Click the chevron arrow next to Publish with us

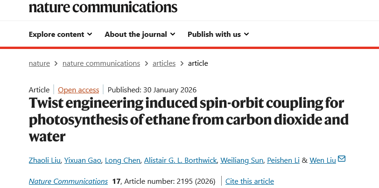tap(246, 35)
